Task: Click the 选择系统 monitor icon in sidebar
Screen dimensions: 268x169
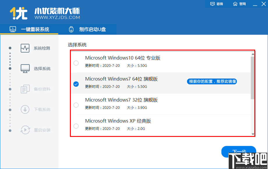Action: [25, 69]
